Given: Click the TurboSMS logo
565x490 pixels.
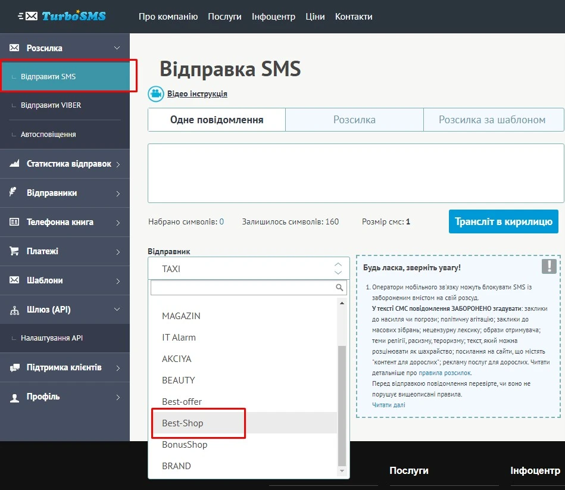Looking at the screenshot, I should click(x=65, y=16).
